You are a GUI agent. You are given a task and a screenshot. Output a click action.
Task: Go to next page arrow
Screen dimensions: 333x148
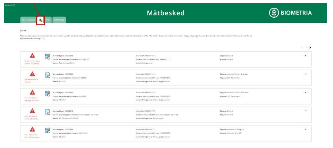(x=310, y=48)
